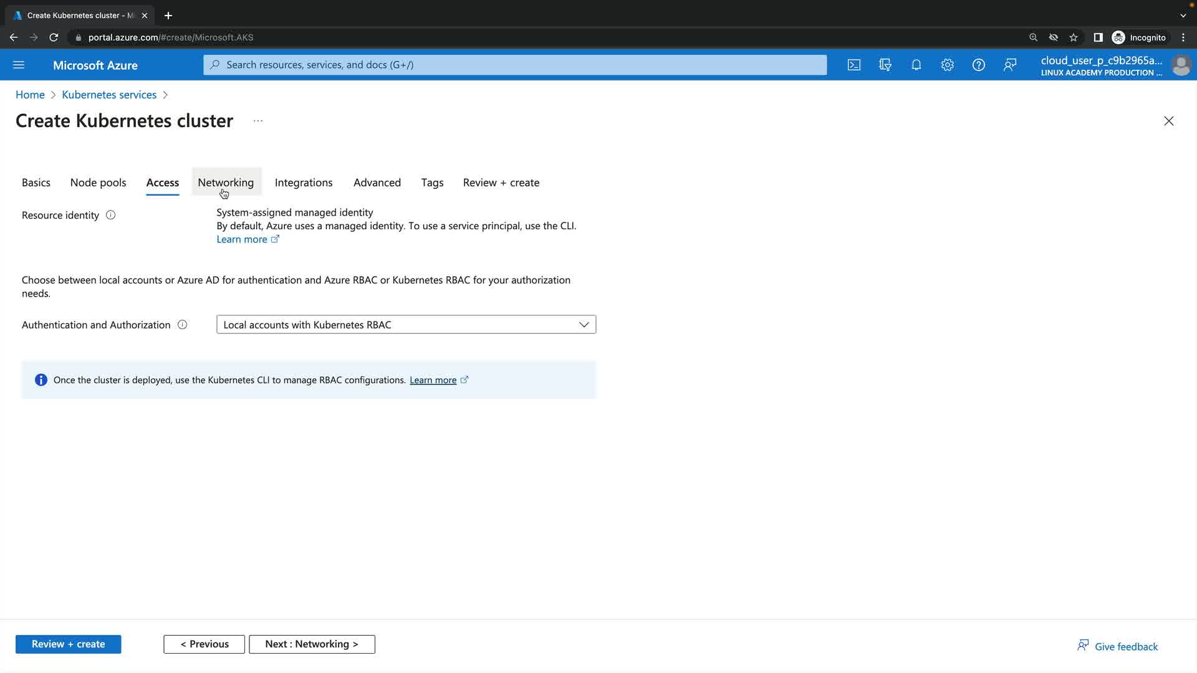Open the ellipsis menu beside the title
This screenshot has height=673, width=1197.
258,121
